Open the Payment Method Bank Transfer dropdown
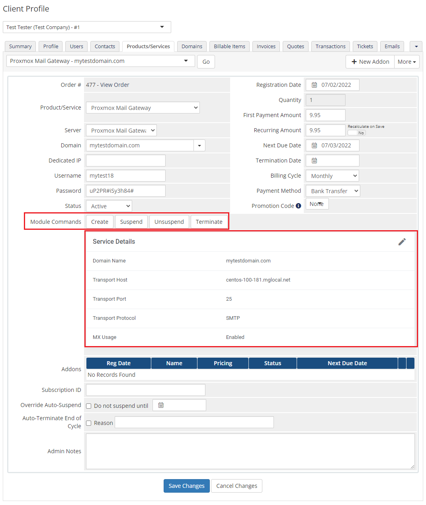The height and width of the screenshot is (505, 426). [x=333, y=191]
